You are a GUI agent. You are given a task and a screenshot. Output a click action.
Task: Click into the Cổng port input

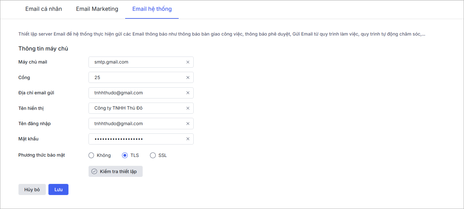pyautogui.click(x=137, y=78)
